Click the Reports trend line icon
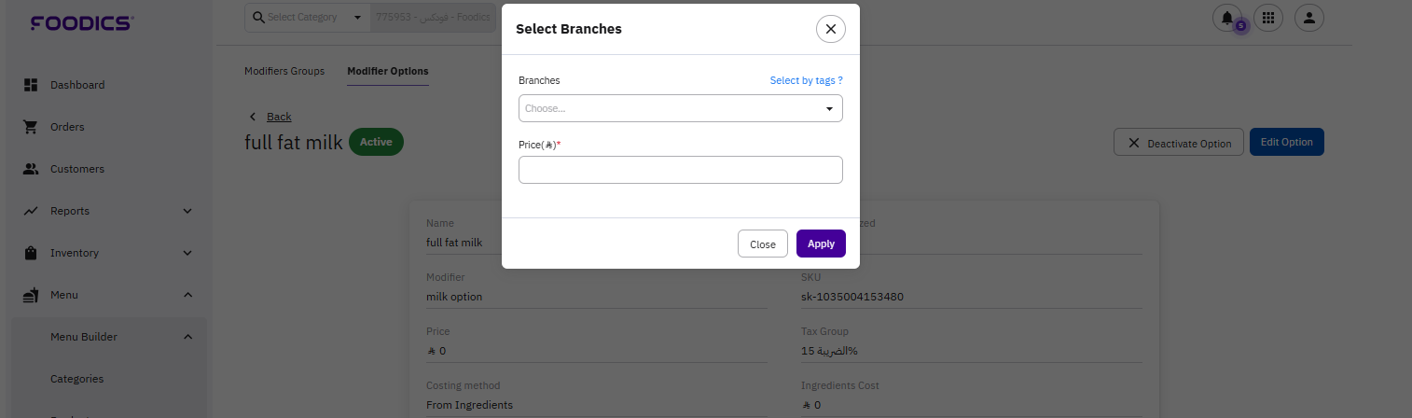 (x=30, y=211)
